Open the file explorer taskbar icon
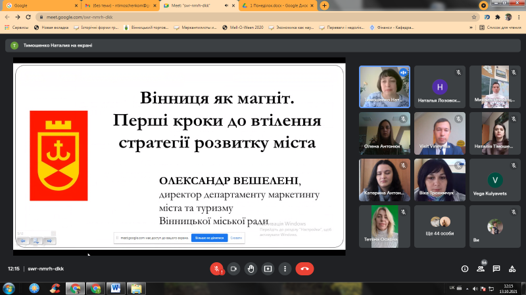 tap(136, 288)
